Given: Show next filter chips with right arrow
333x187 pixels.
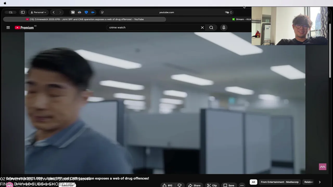Looking at the screenshot, I should pos(320,182).
